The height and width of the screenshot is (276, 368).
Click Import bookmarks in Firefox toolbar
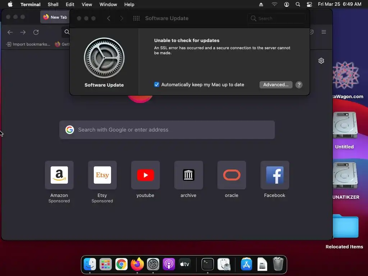28,44
